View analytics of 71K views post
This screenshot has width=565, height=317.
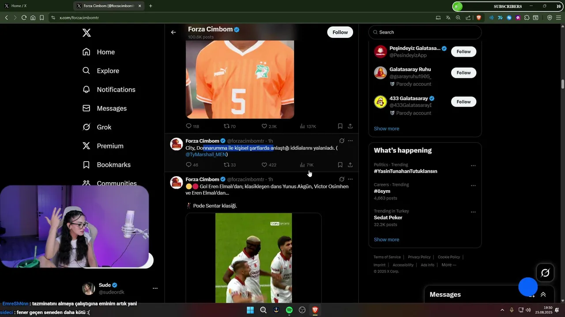(306, 165)
